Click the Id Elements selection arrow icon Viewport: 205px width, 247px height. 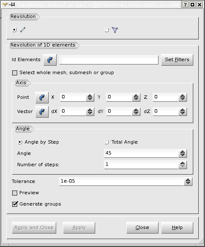click(50, 60)
